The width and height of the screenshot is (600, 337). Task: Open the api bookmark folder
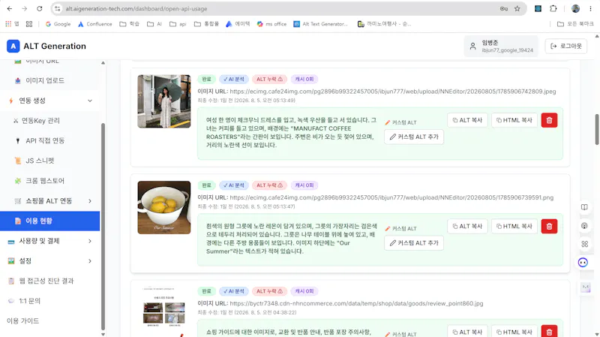coord(178,24)
